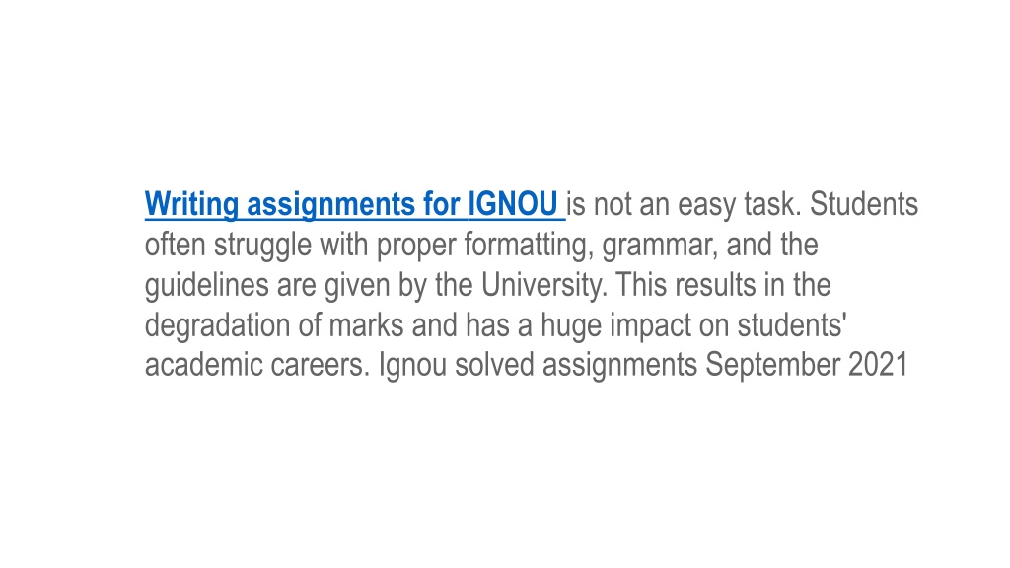Click the word "students'" ending fourth line

pyautogui.click(x=791, y=324)
